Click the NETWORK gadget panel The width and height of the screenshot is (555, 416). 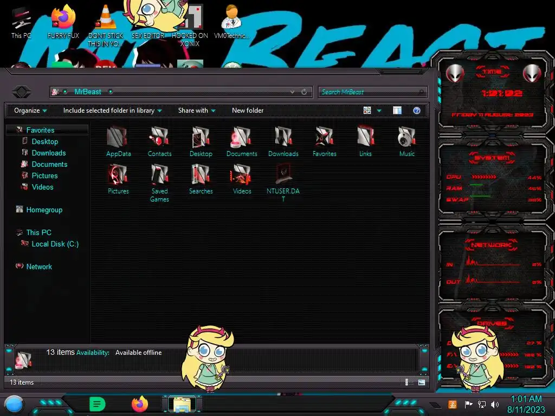pyautogui.click(x=492, y=264)
